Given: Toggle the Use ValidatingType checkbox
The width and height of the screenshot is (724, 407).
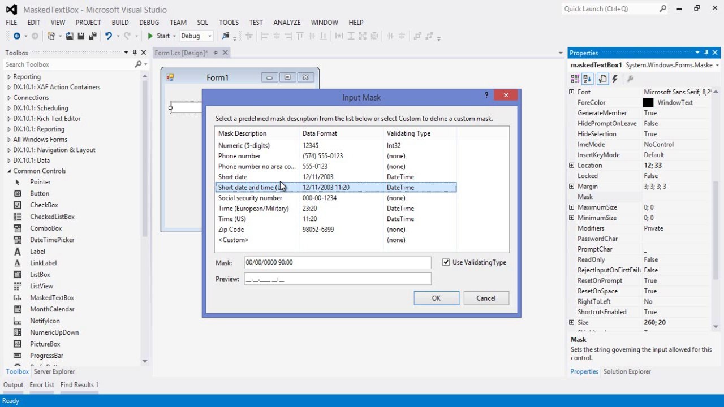Looking at the screenshot, I should pyautogui.click(x=446, y=262).
